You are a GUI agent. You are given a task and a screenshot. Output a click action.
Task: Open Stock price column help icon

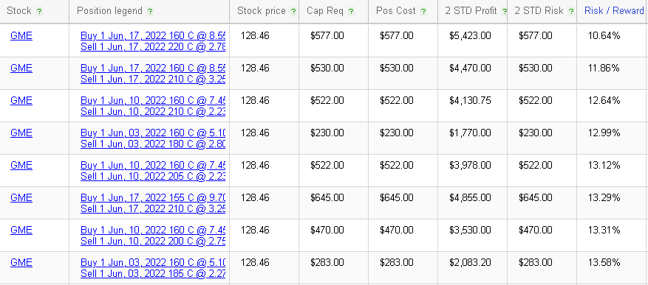[293, 12]
